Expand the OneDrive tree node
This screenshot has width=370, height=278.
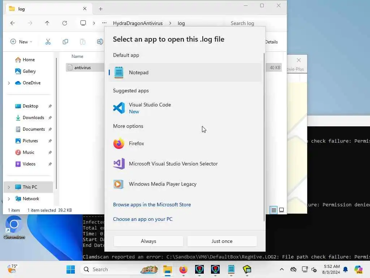click(x=9, y=83)
